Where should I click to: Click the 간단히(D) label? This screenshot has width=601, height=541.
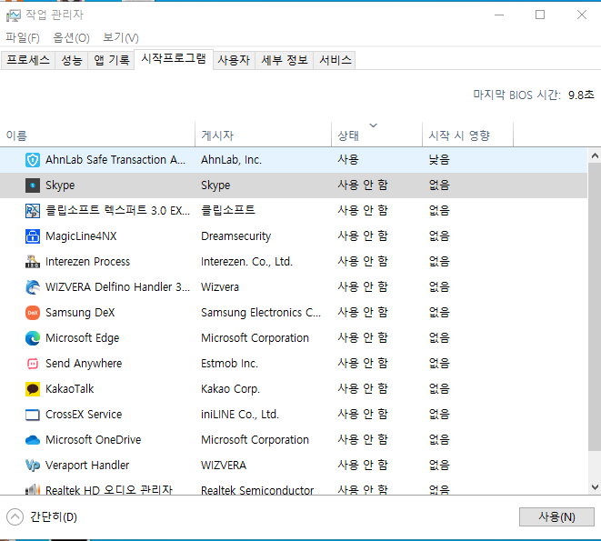click(54, 516)
